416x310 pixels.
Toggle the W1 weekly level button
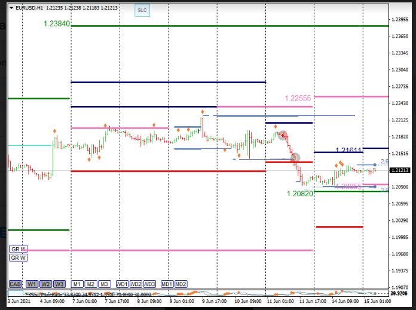click(32, 284)
